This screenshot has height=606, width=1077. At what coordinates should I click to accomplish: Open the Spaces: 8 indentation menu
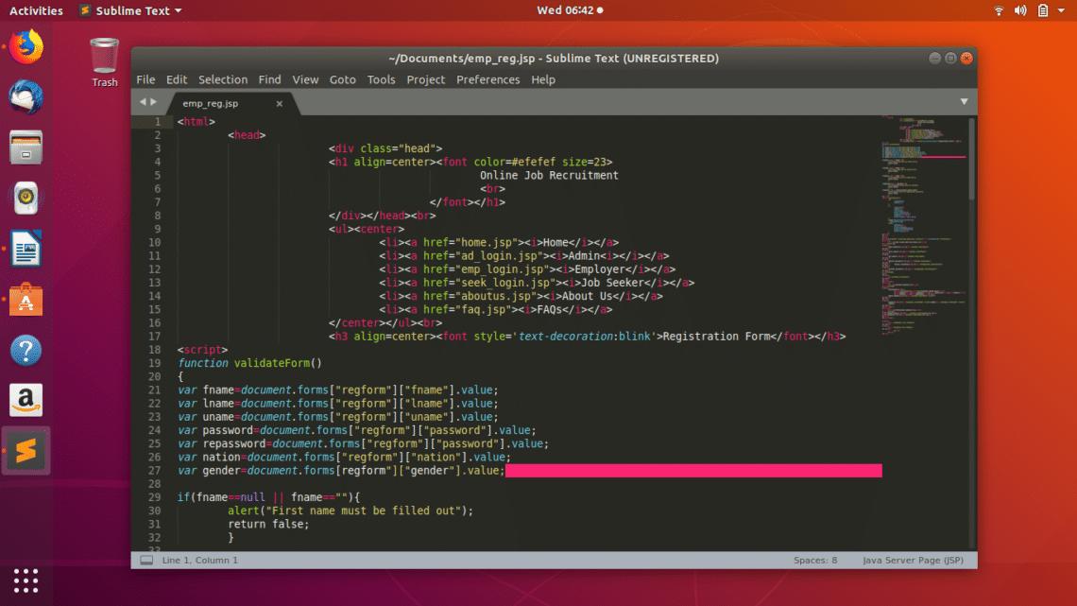(814, 560)
